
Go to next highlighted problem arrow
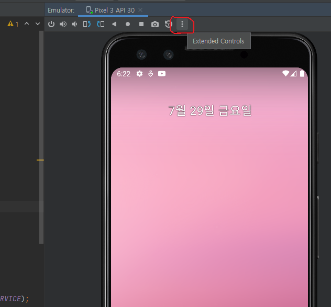[38, 24]
